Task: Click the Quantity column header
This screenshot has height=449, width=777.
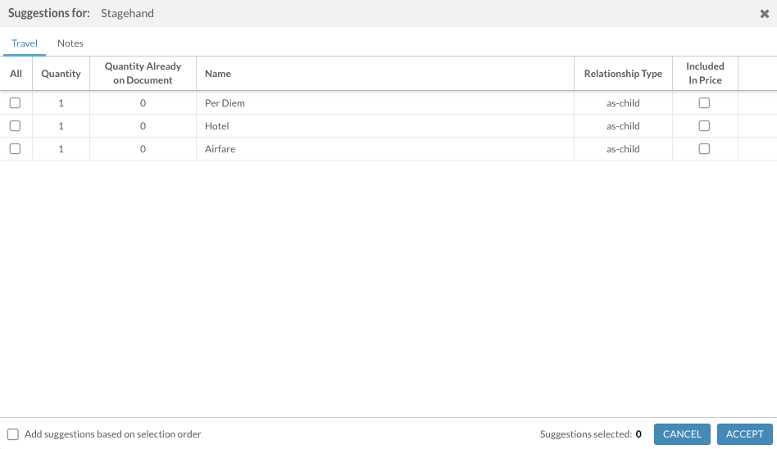Action: click(61, 74)
